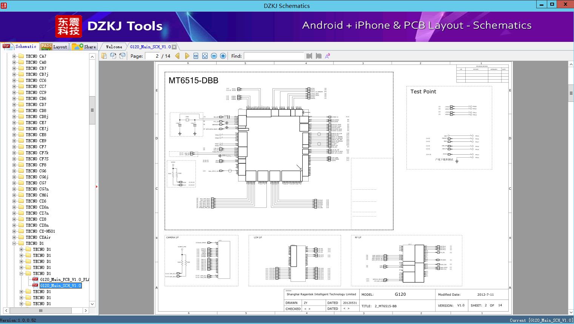Open the Layout tab
This screenshot has width=574, height=324.
54,47
